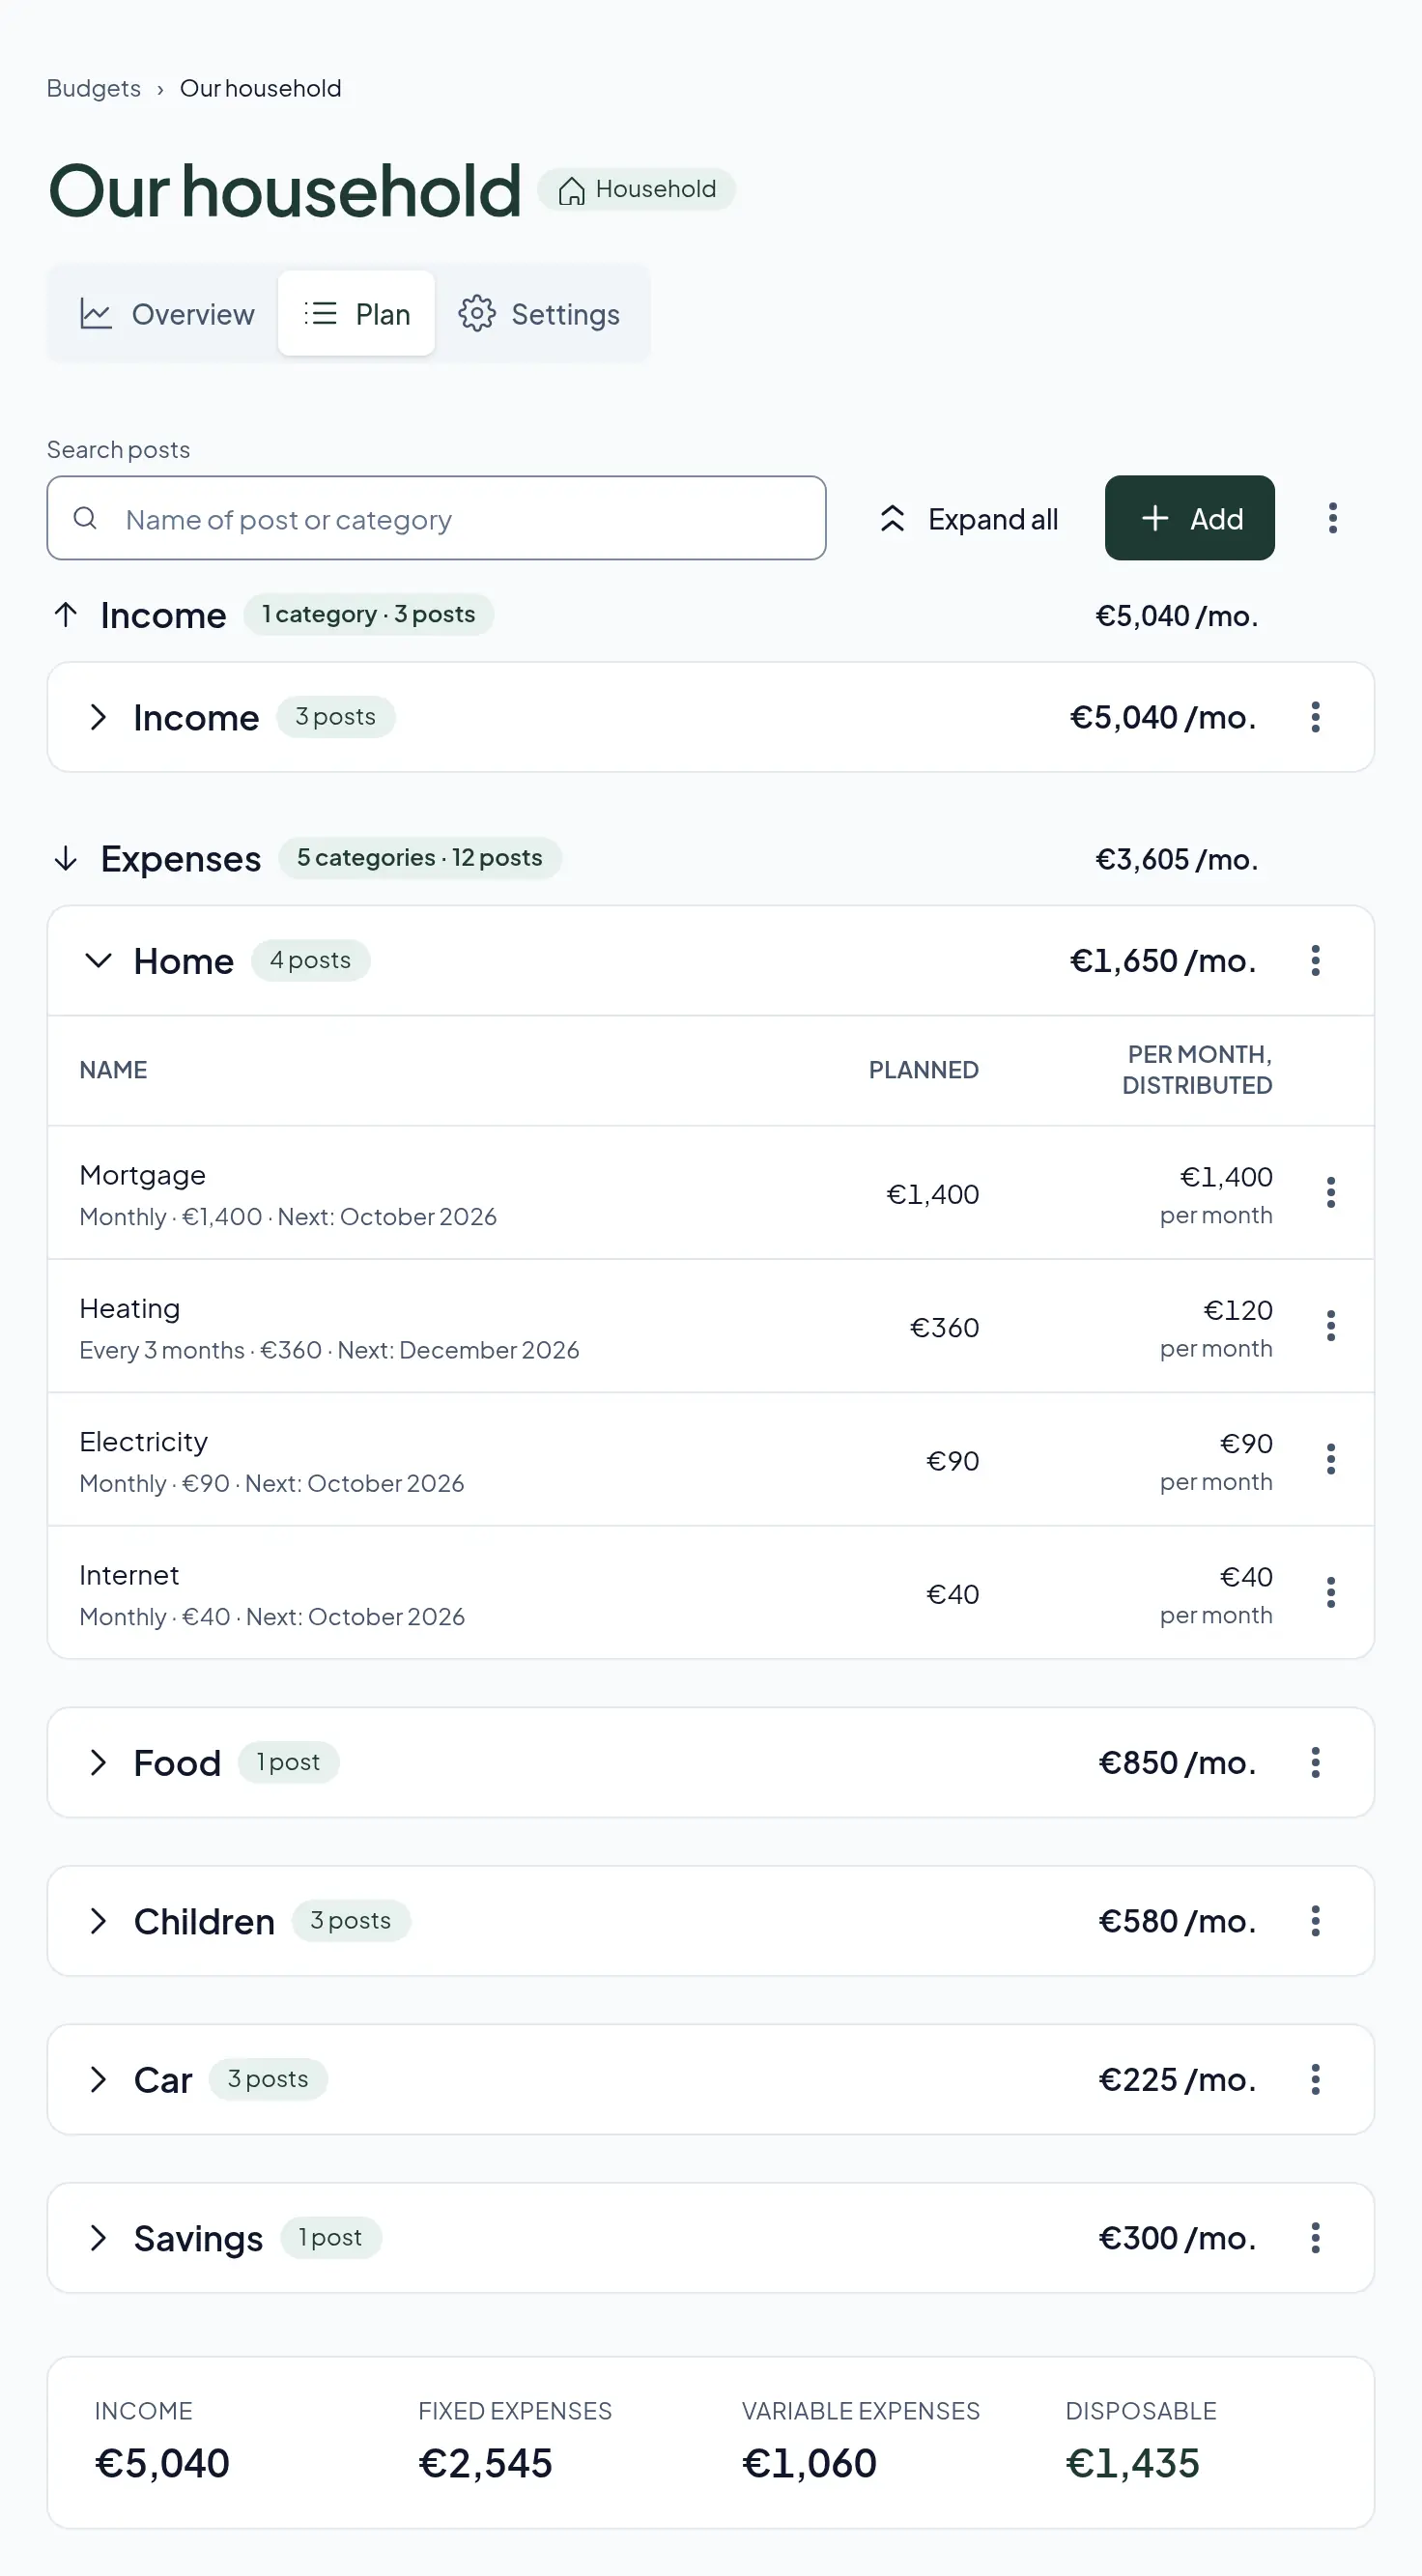The width and height of the screenshot is (1422, 2576).
Task: Open the Mortgage row options menu
Action: point(1330,1193)
